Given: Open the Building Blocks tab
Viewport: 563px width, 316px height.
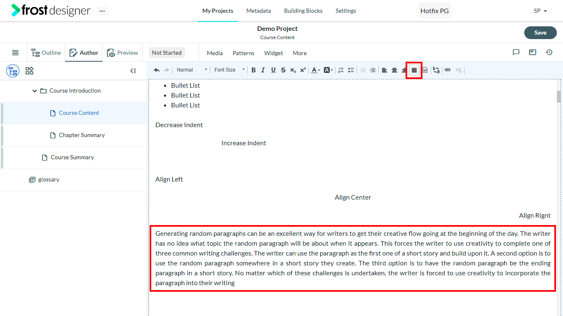Looking at the screenshot, I should pyautogui.click(x=303, y=11).
